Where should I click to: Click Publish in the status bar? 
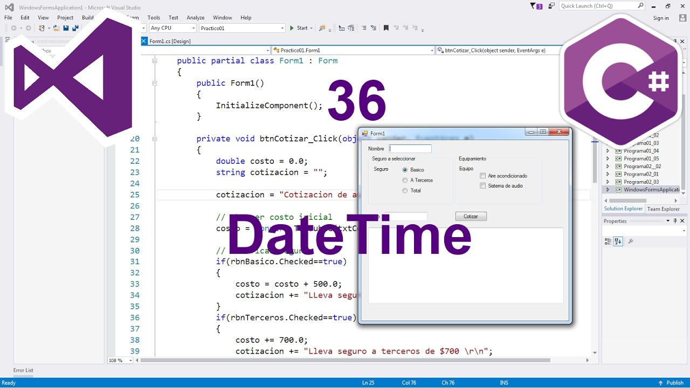coord(671,383)
